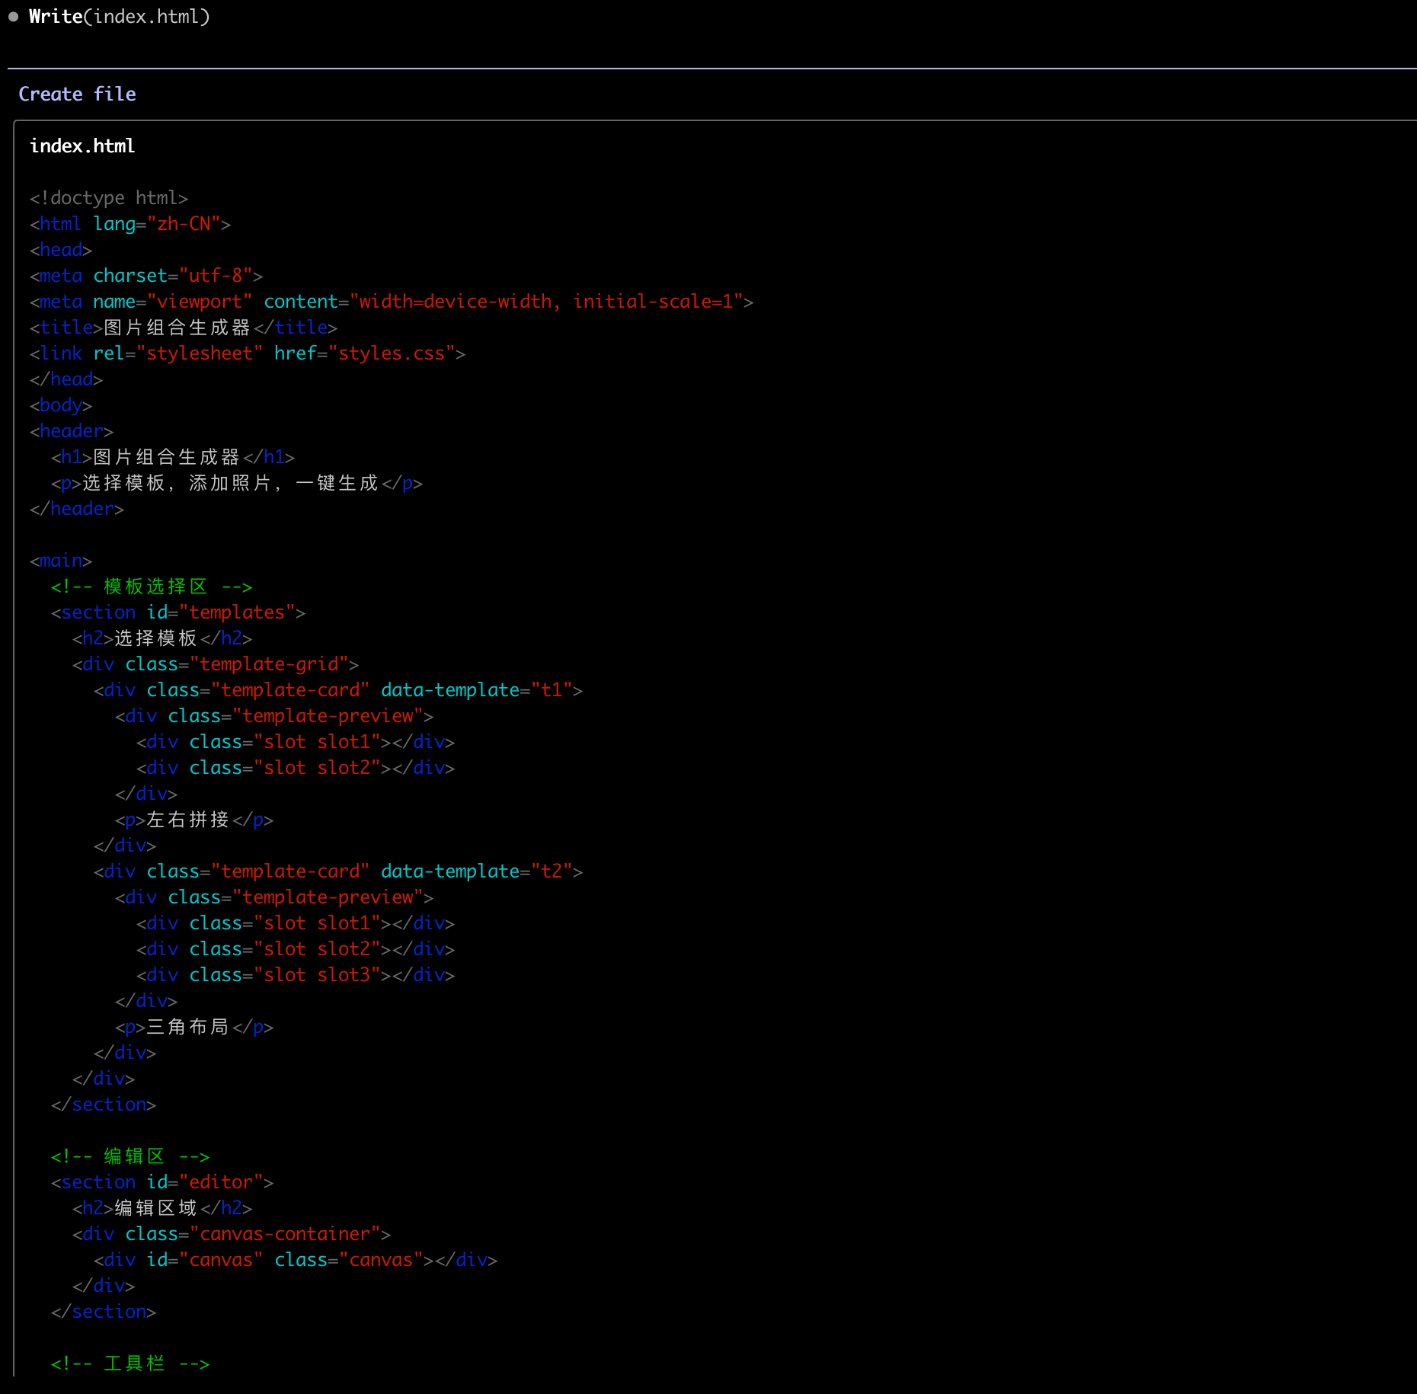Click the 模板选择区 green comment
The width and height of the screenshot is (1417, 1394).
pos(151,587)
